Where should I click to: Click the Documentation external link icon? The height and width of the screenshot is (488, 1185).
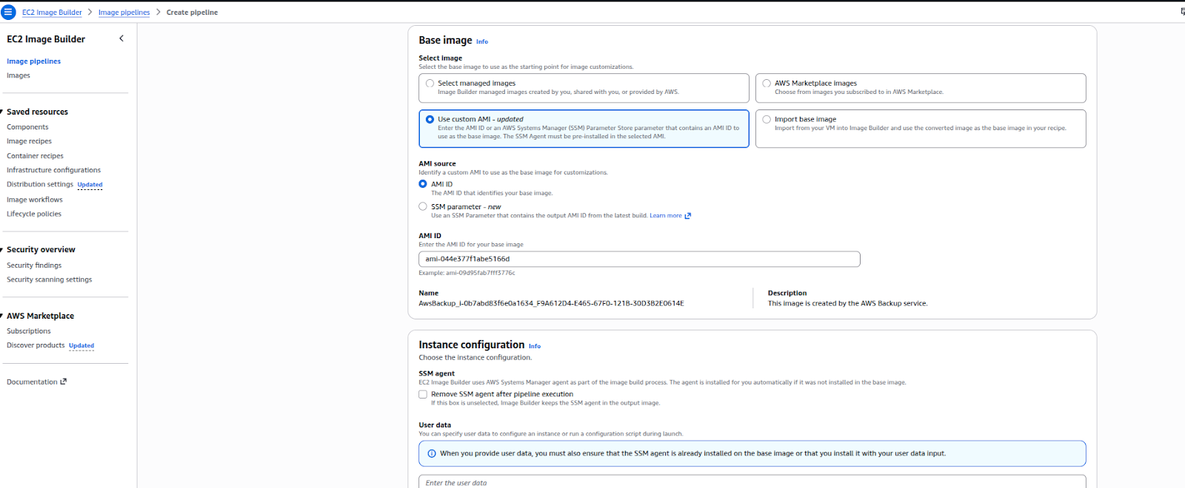pos(64,382)
